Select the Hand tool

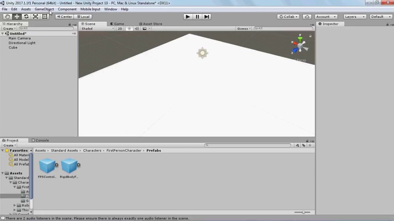7,17
